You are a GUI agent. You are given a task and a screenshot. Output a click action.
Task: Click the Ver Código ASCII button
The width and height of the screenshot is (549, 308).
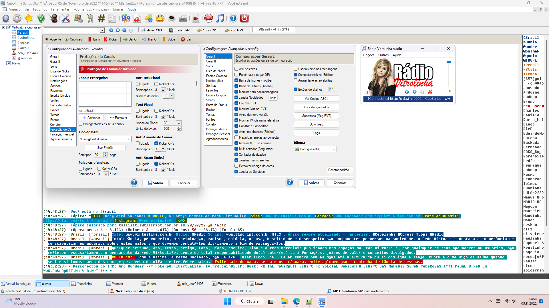click(317, 99)
